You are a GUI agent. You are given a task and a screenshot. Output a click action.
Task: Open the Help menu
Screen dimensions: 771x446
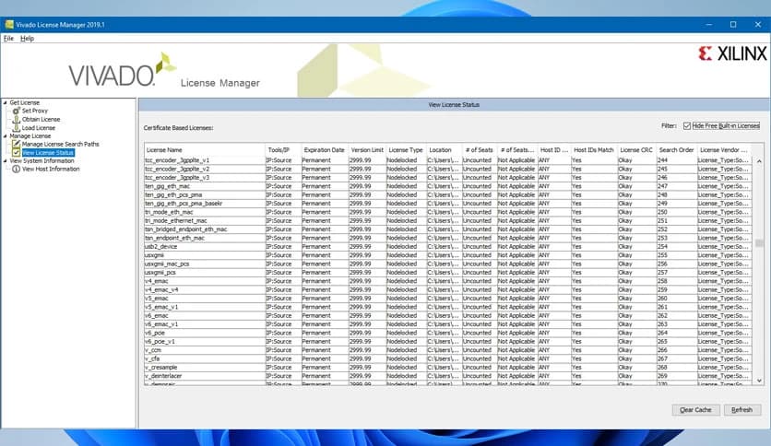click(27, 39)
